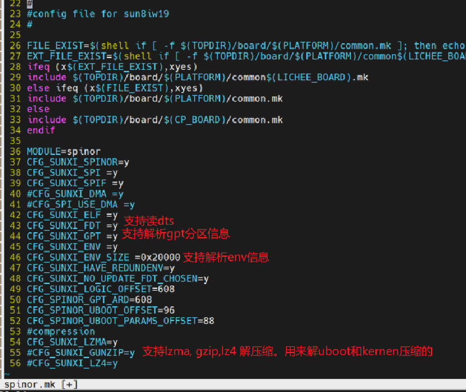Click the red 支持读dts annotation
Viewport: 466px width, 392px height.
coord(149,221)
